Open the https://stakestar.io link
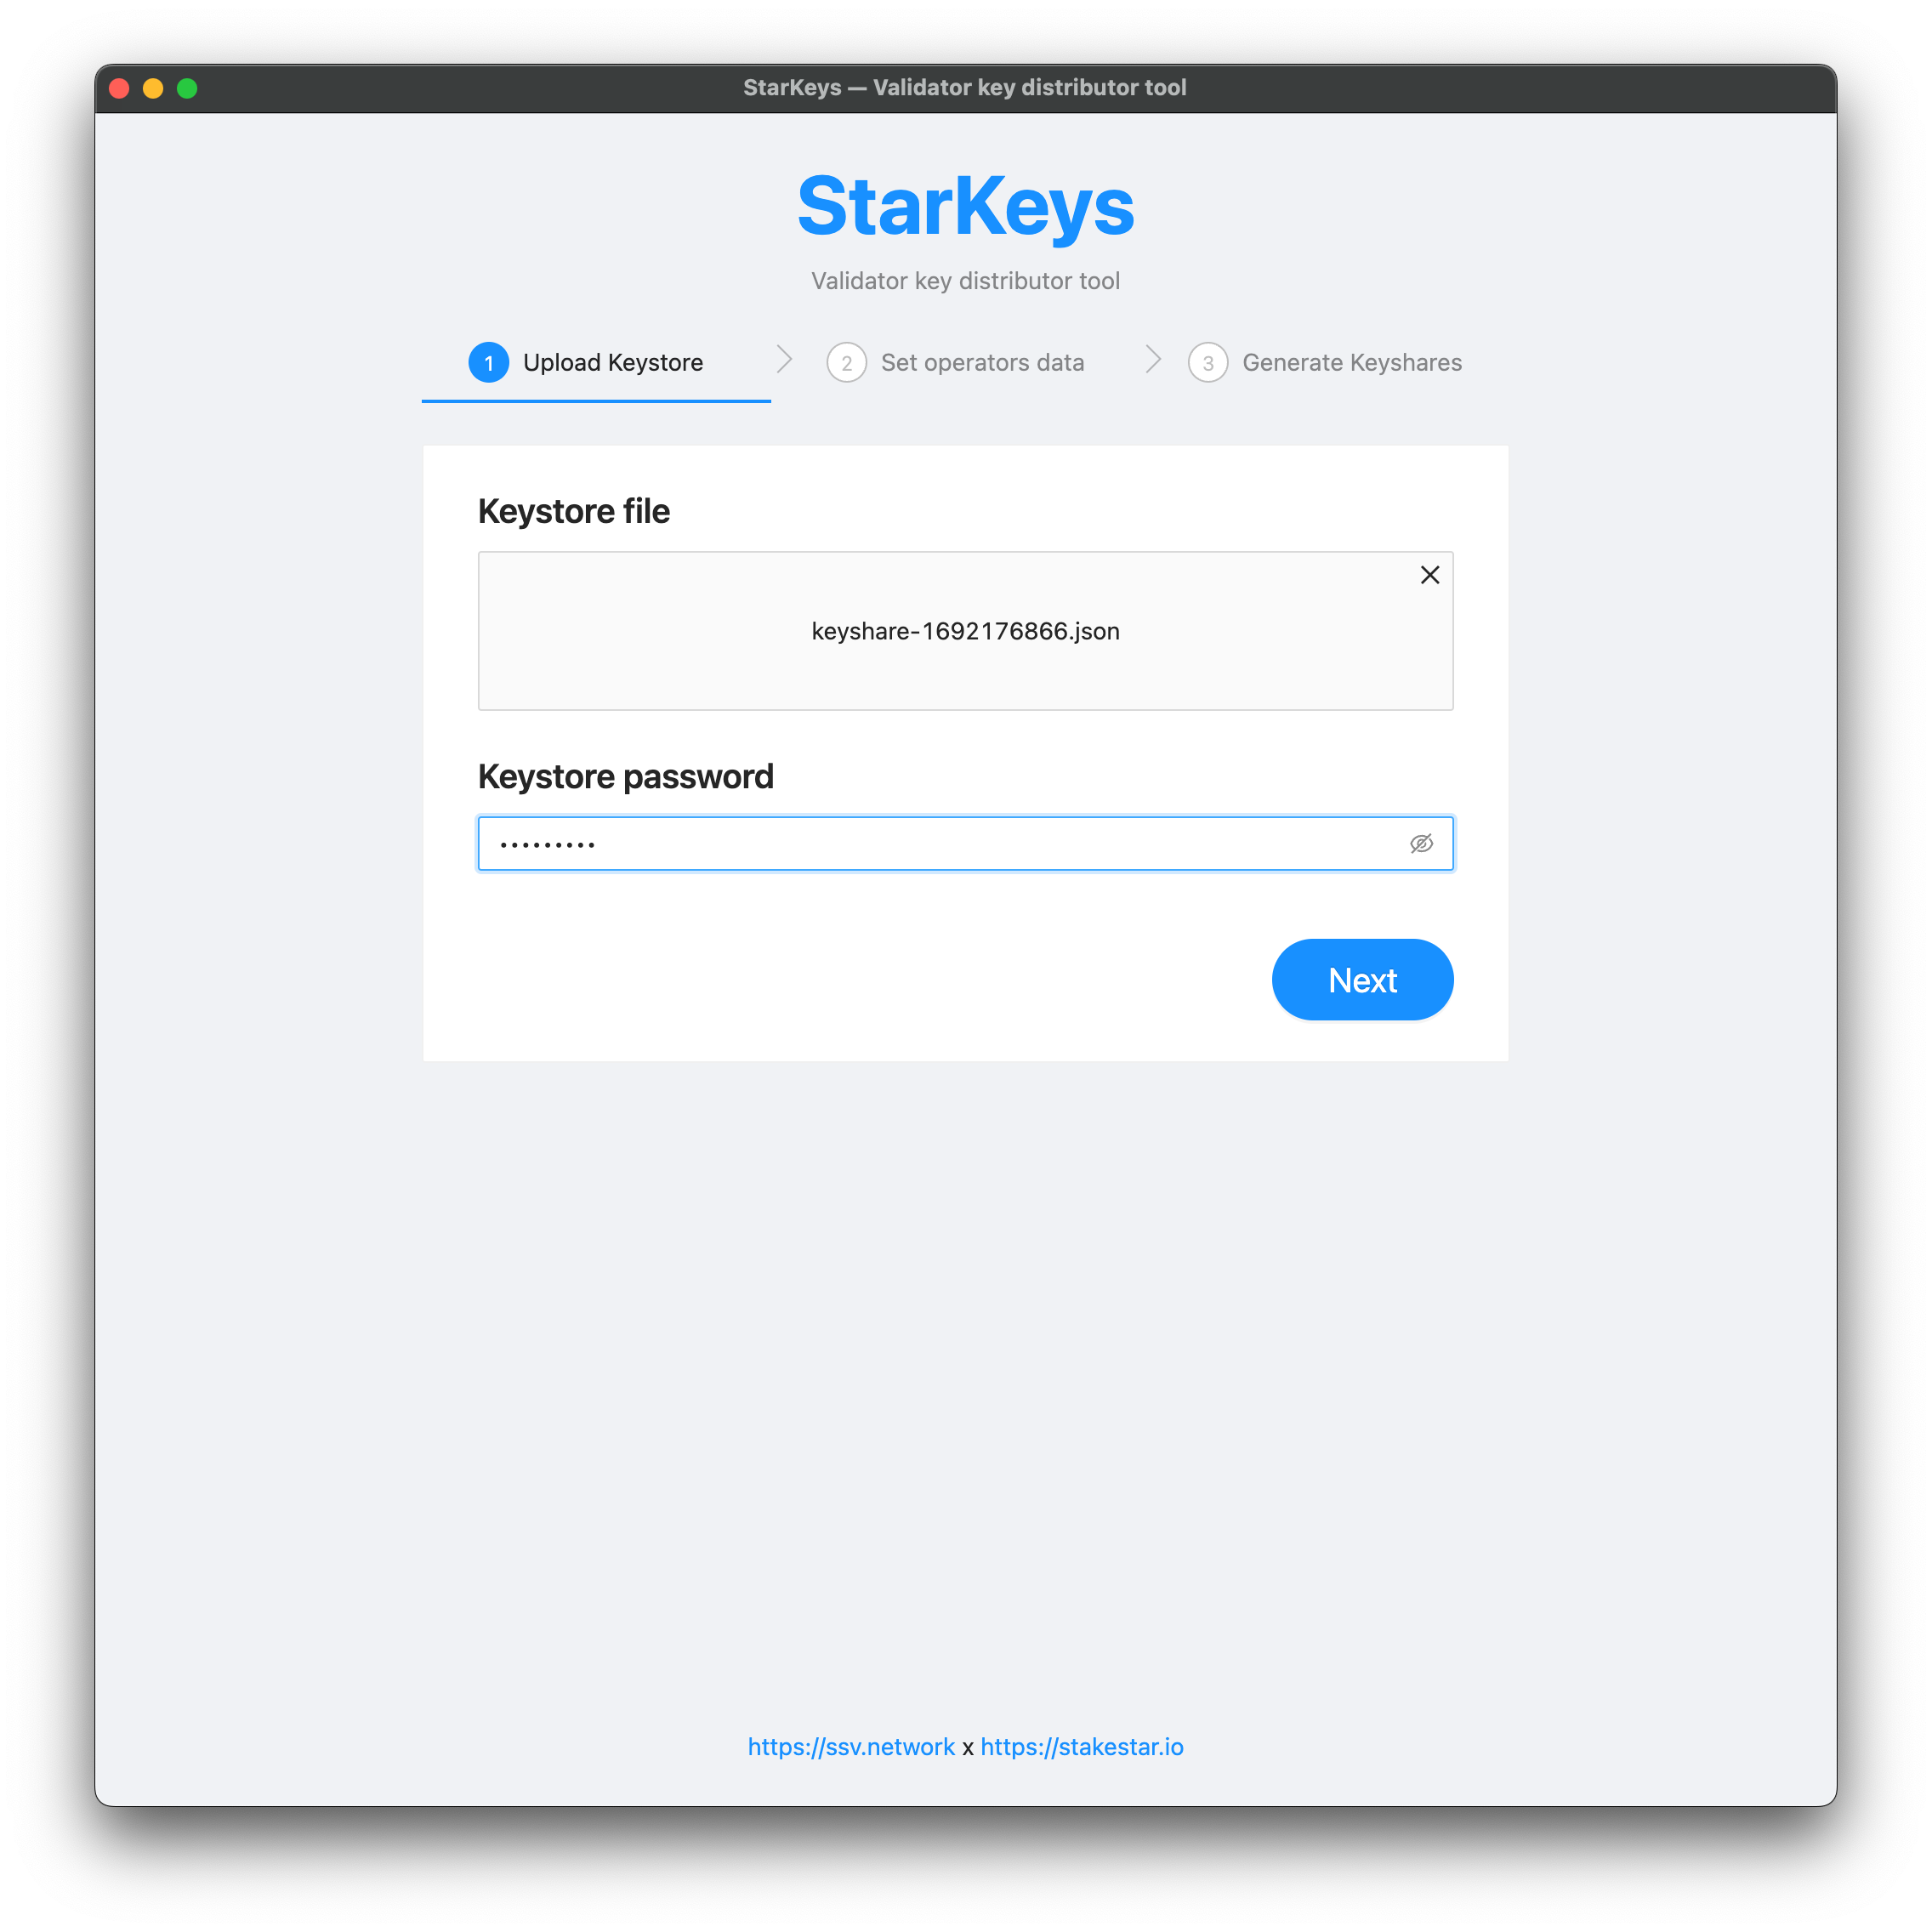Viewport: 1932px width, 1932px height. coord(1082,1747)
